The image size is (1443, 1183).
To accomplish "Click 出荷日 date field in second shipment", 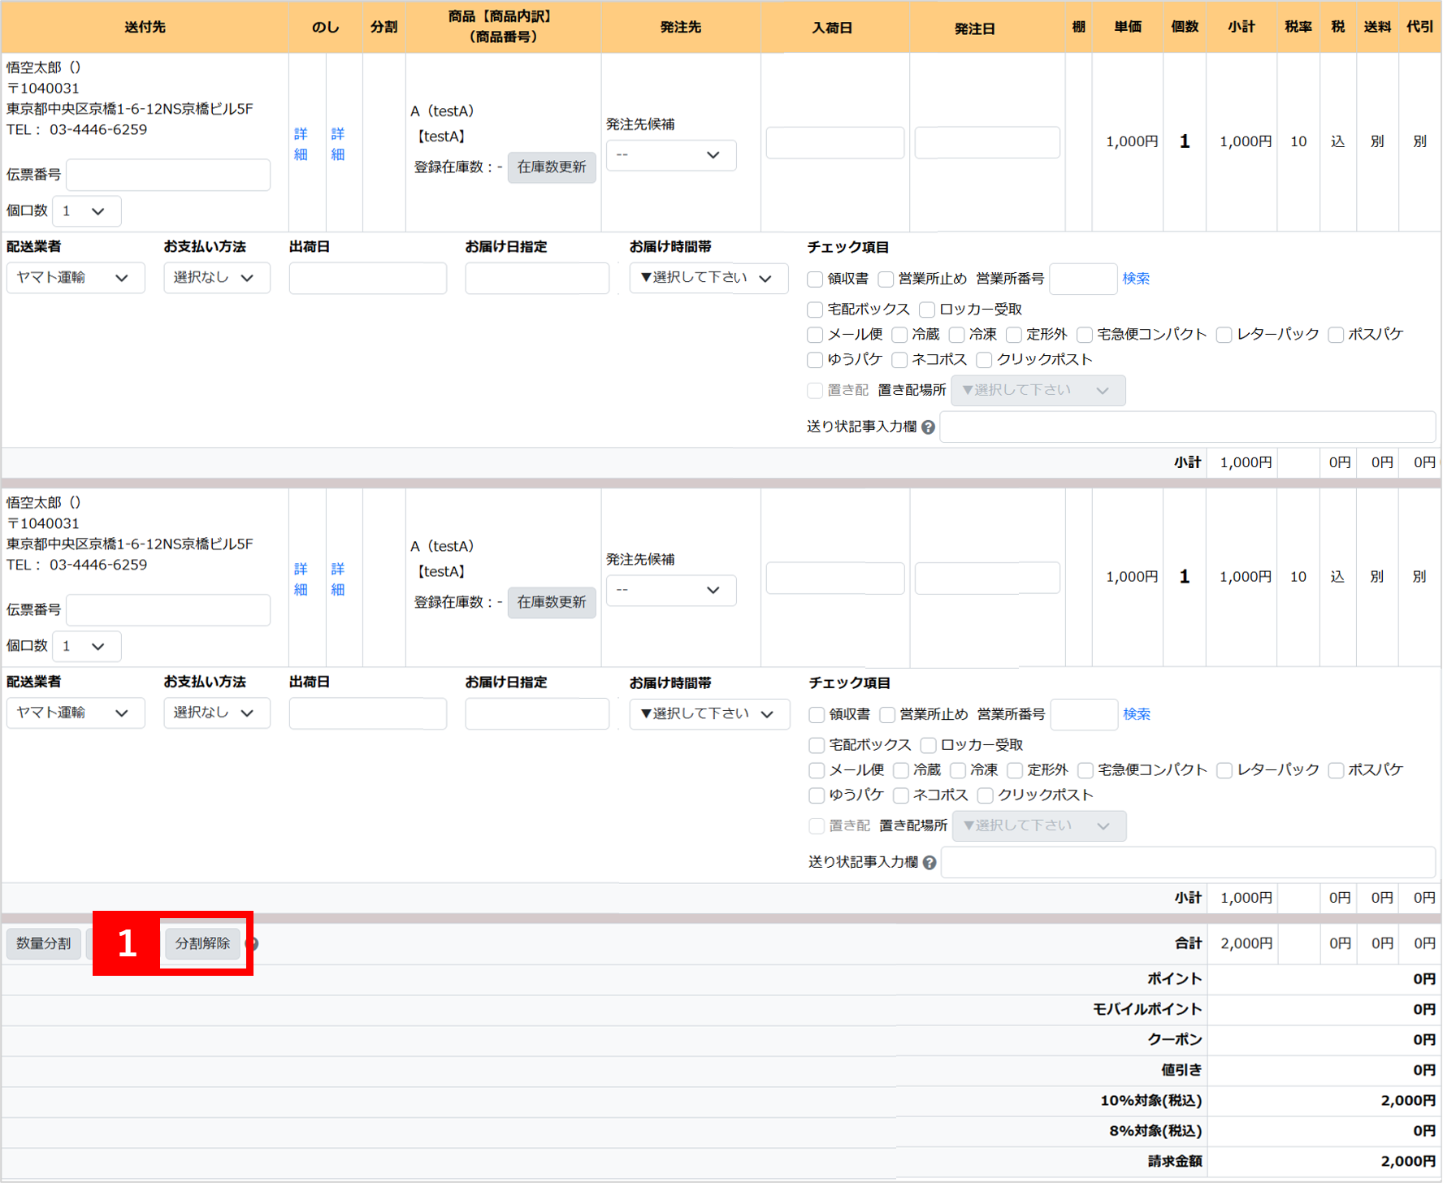I will [x=367, y=714].
